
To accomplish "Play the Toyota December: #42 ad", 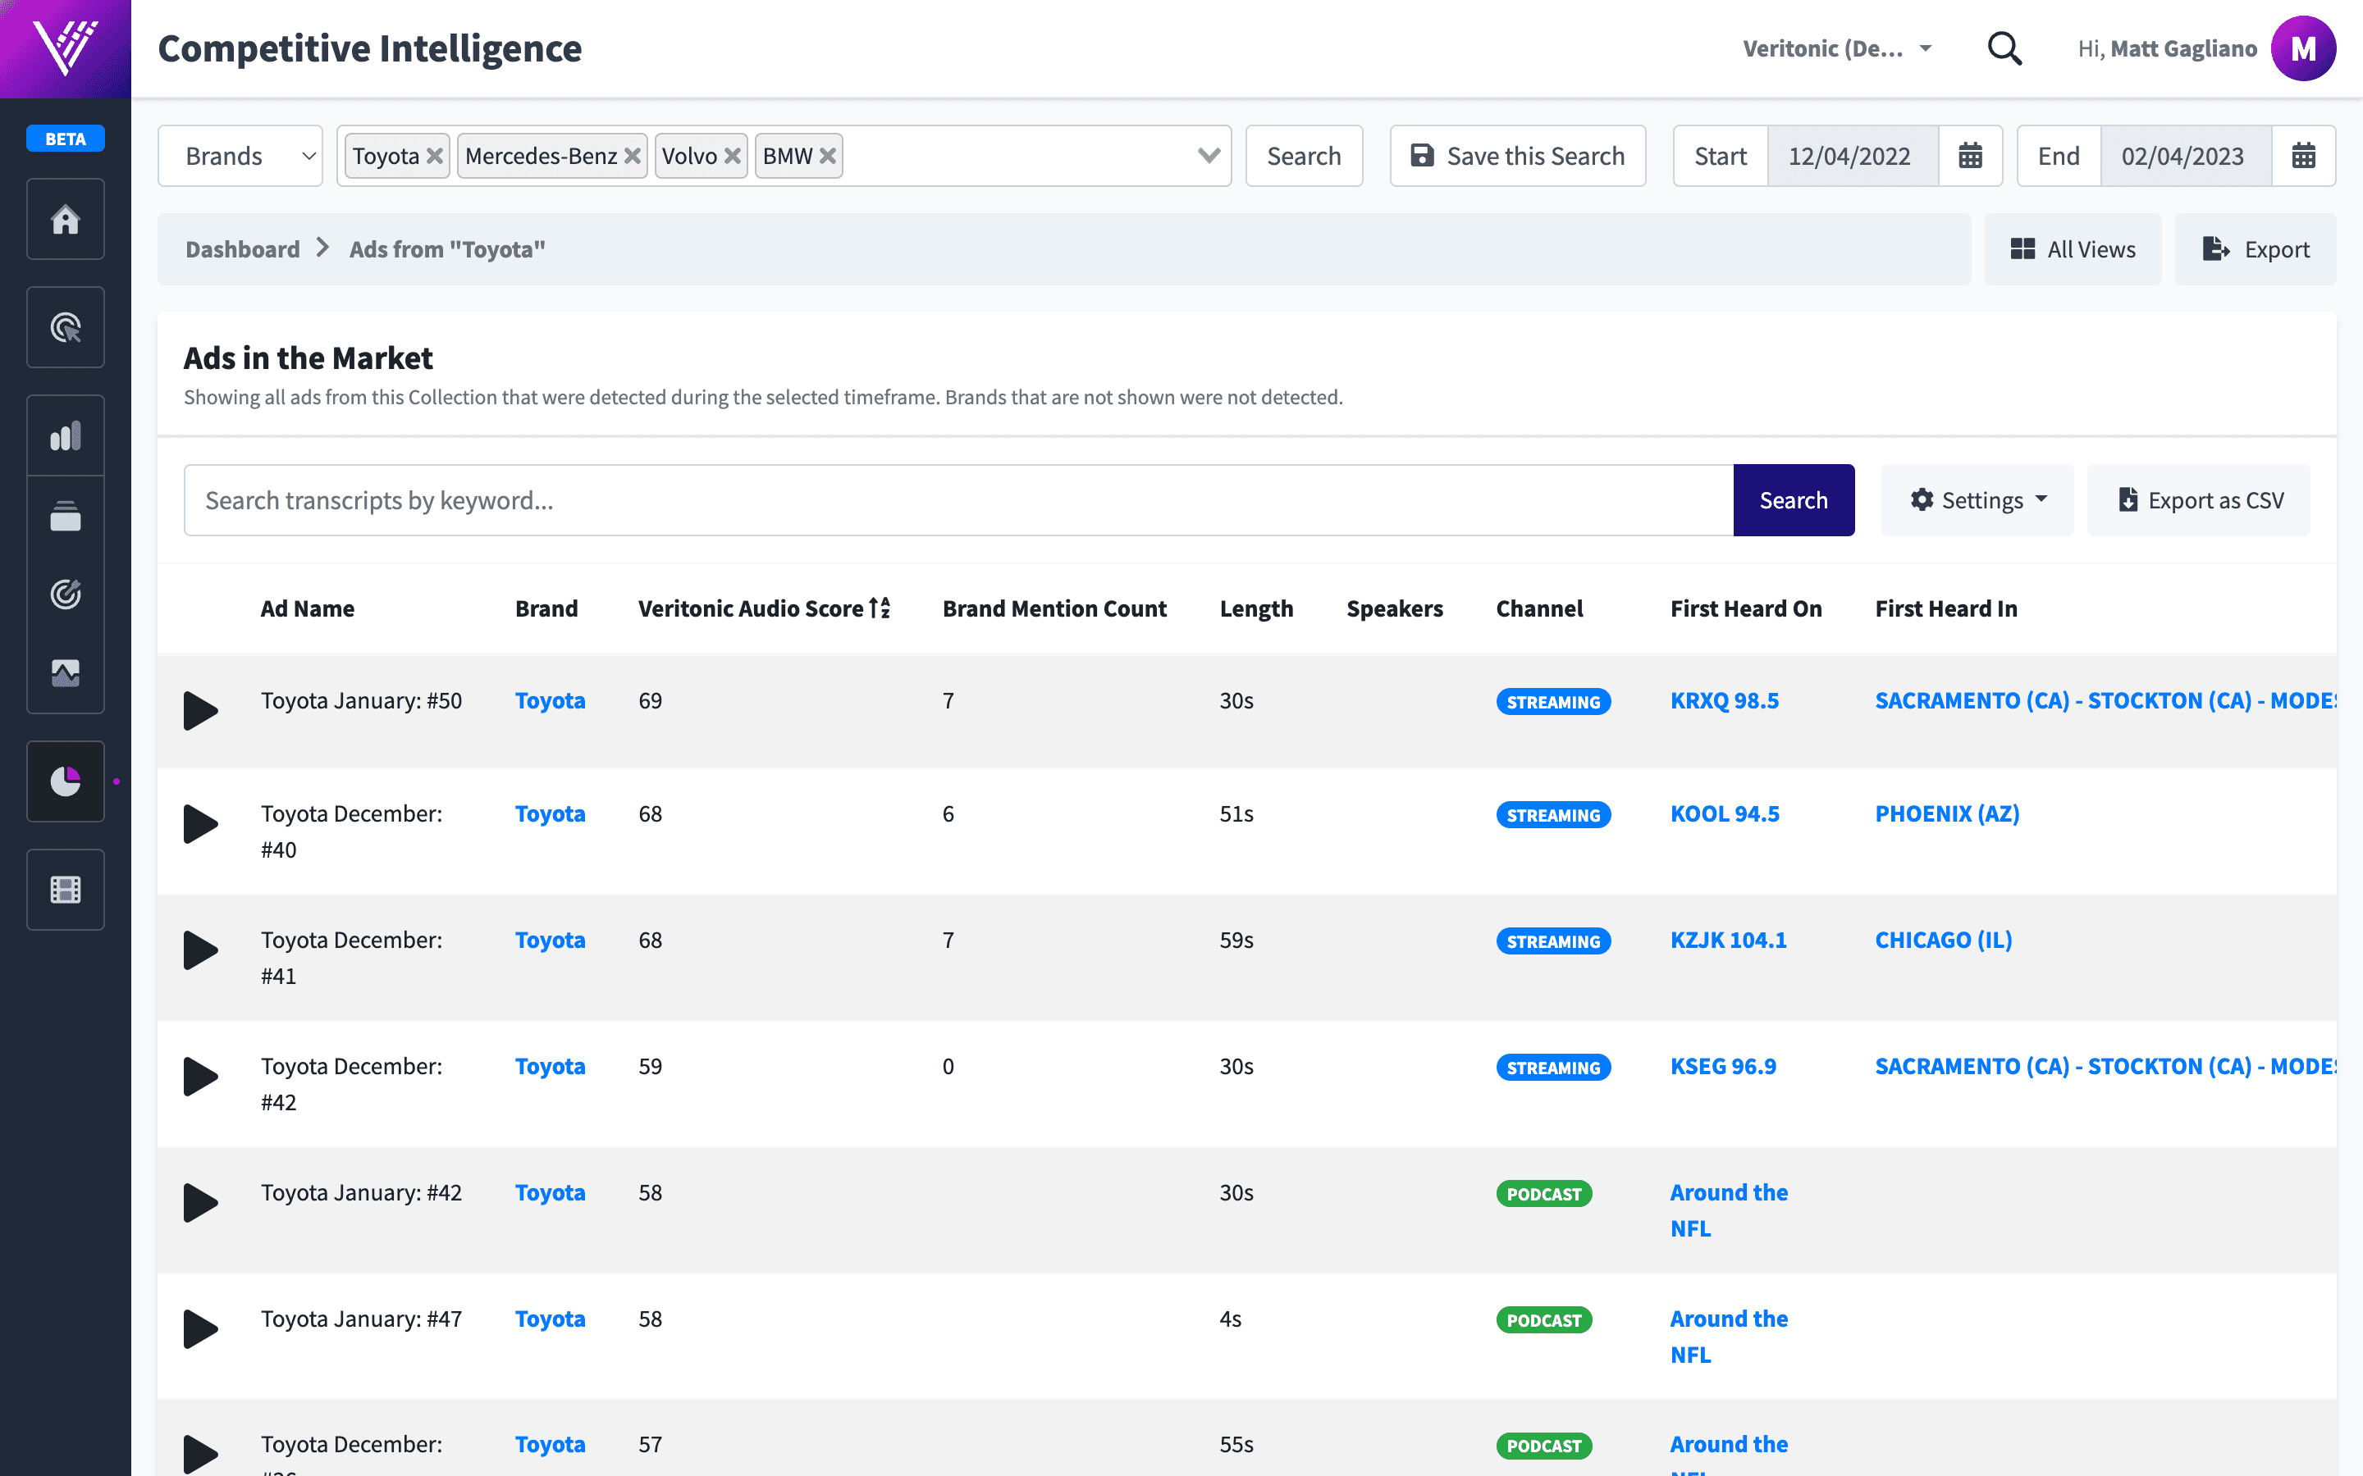I will [200, 1076].
